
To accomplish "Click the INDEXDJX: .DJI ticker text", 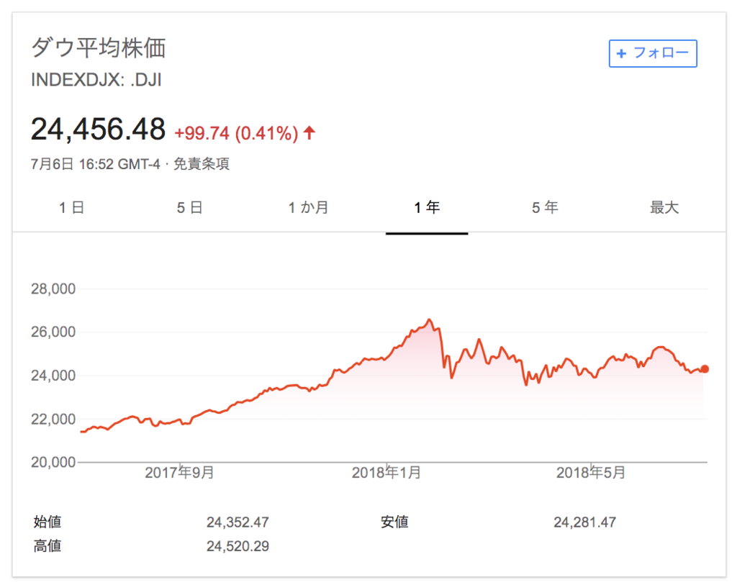I will [96, 80].
